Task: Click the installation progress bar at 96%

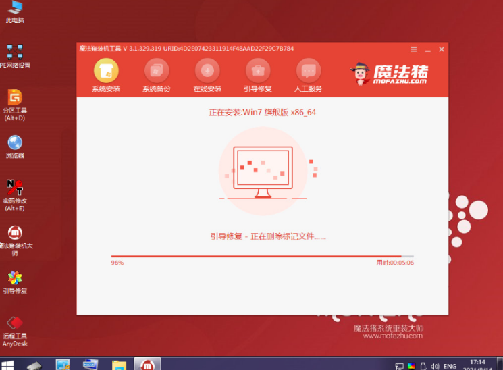Action: click(x=262, y=256)
